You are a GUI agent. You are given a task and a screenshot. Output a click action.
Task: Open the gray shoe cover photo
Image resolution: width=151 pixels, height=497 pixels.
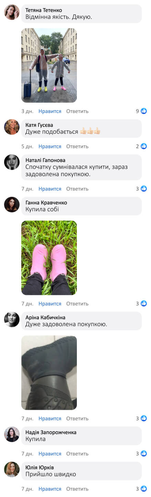(49, 373)
